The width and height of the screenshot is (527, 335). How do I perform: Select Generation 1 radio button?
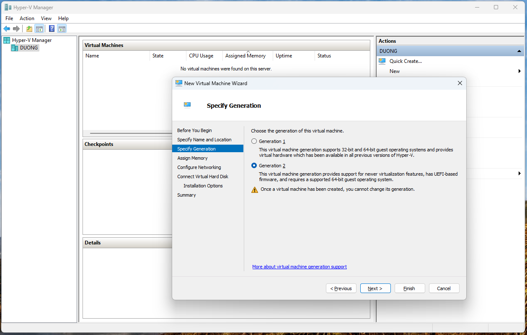[254, 141]
